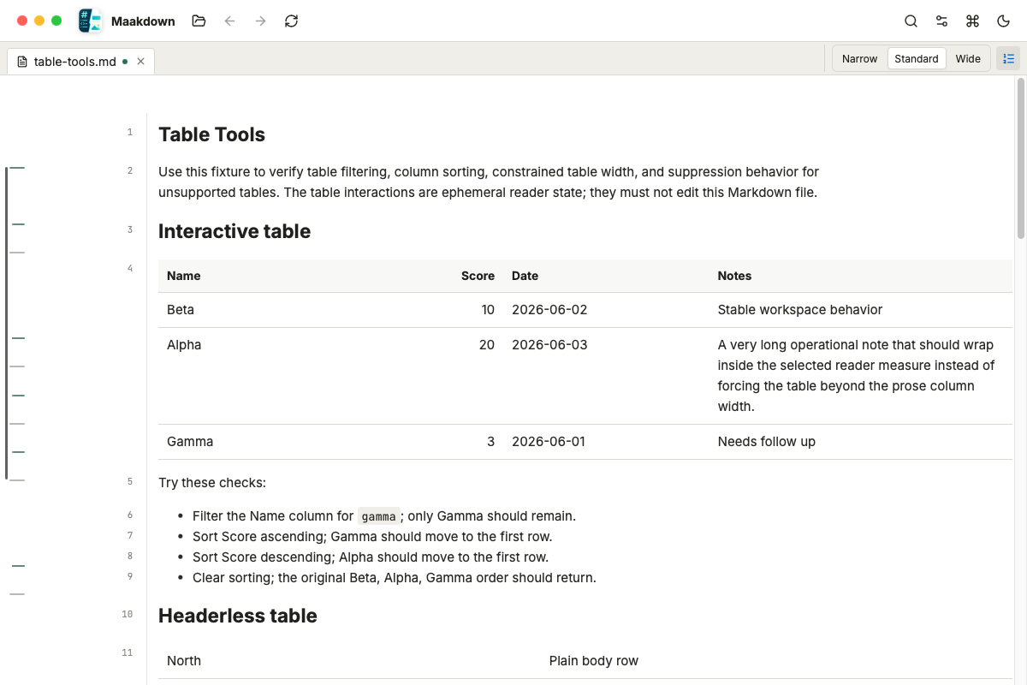
Task: Click the Gamma cell in the table
Action: point(190,442)
